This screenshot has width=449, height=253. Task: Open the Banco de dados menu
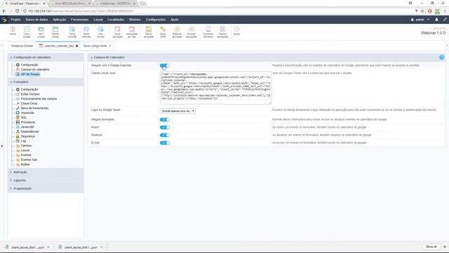(36, 20)
